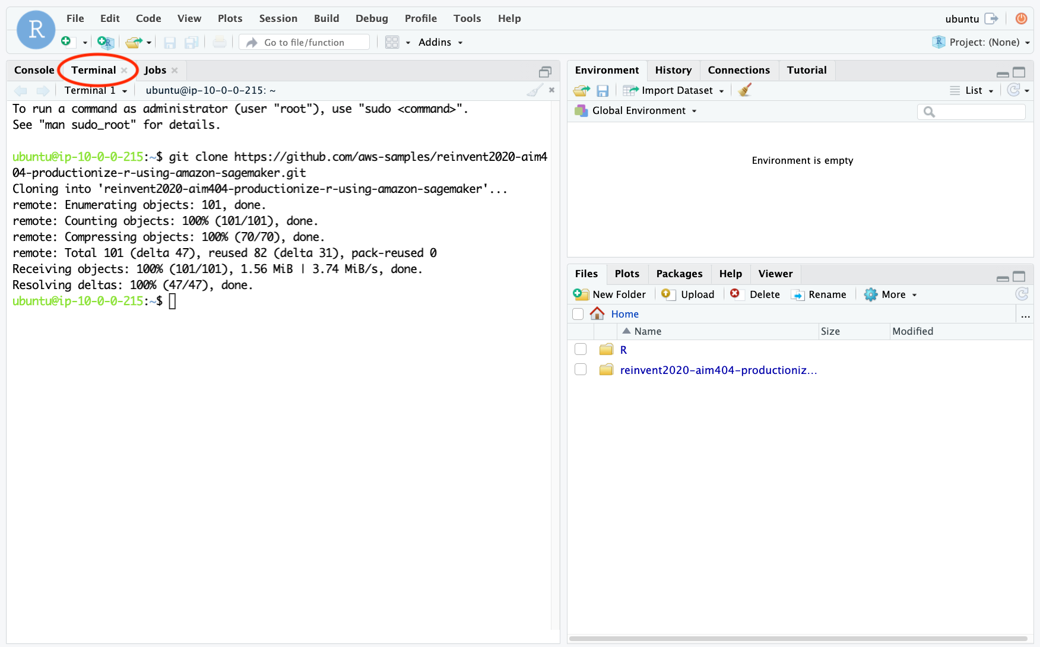
Task: Click the Delete button
Action: point(755,294)
